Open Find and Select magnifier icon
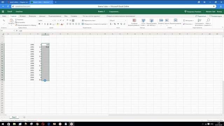224x126 pixels. (x=208, y=20)
